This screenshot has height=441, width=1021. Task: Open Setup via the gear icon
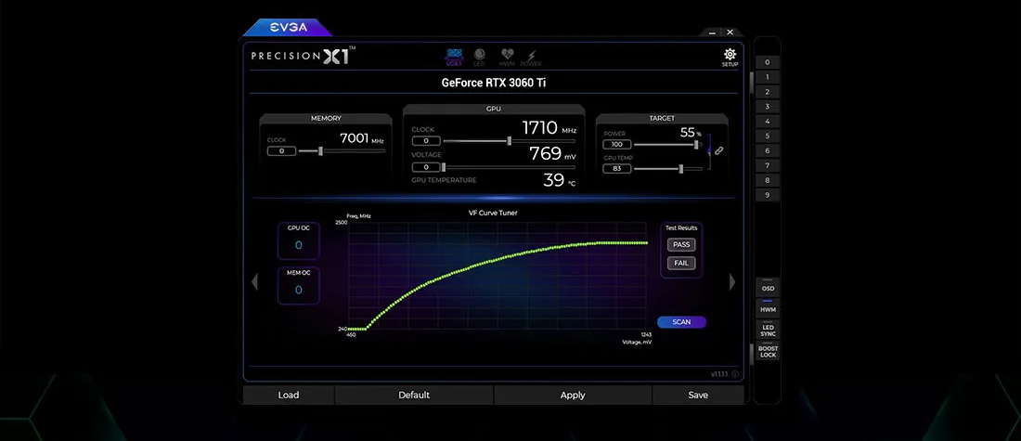click(x=730, y=57)
